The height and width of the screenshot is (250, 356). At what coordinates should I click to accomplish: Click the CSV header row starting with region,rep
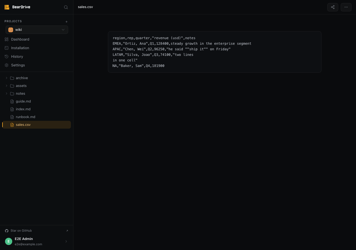(154, 38)
